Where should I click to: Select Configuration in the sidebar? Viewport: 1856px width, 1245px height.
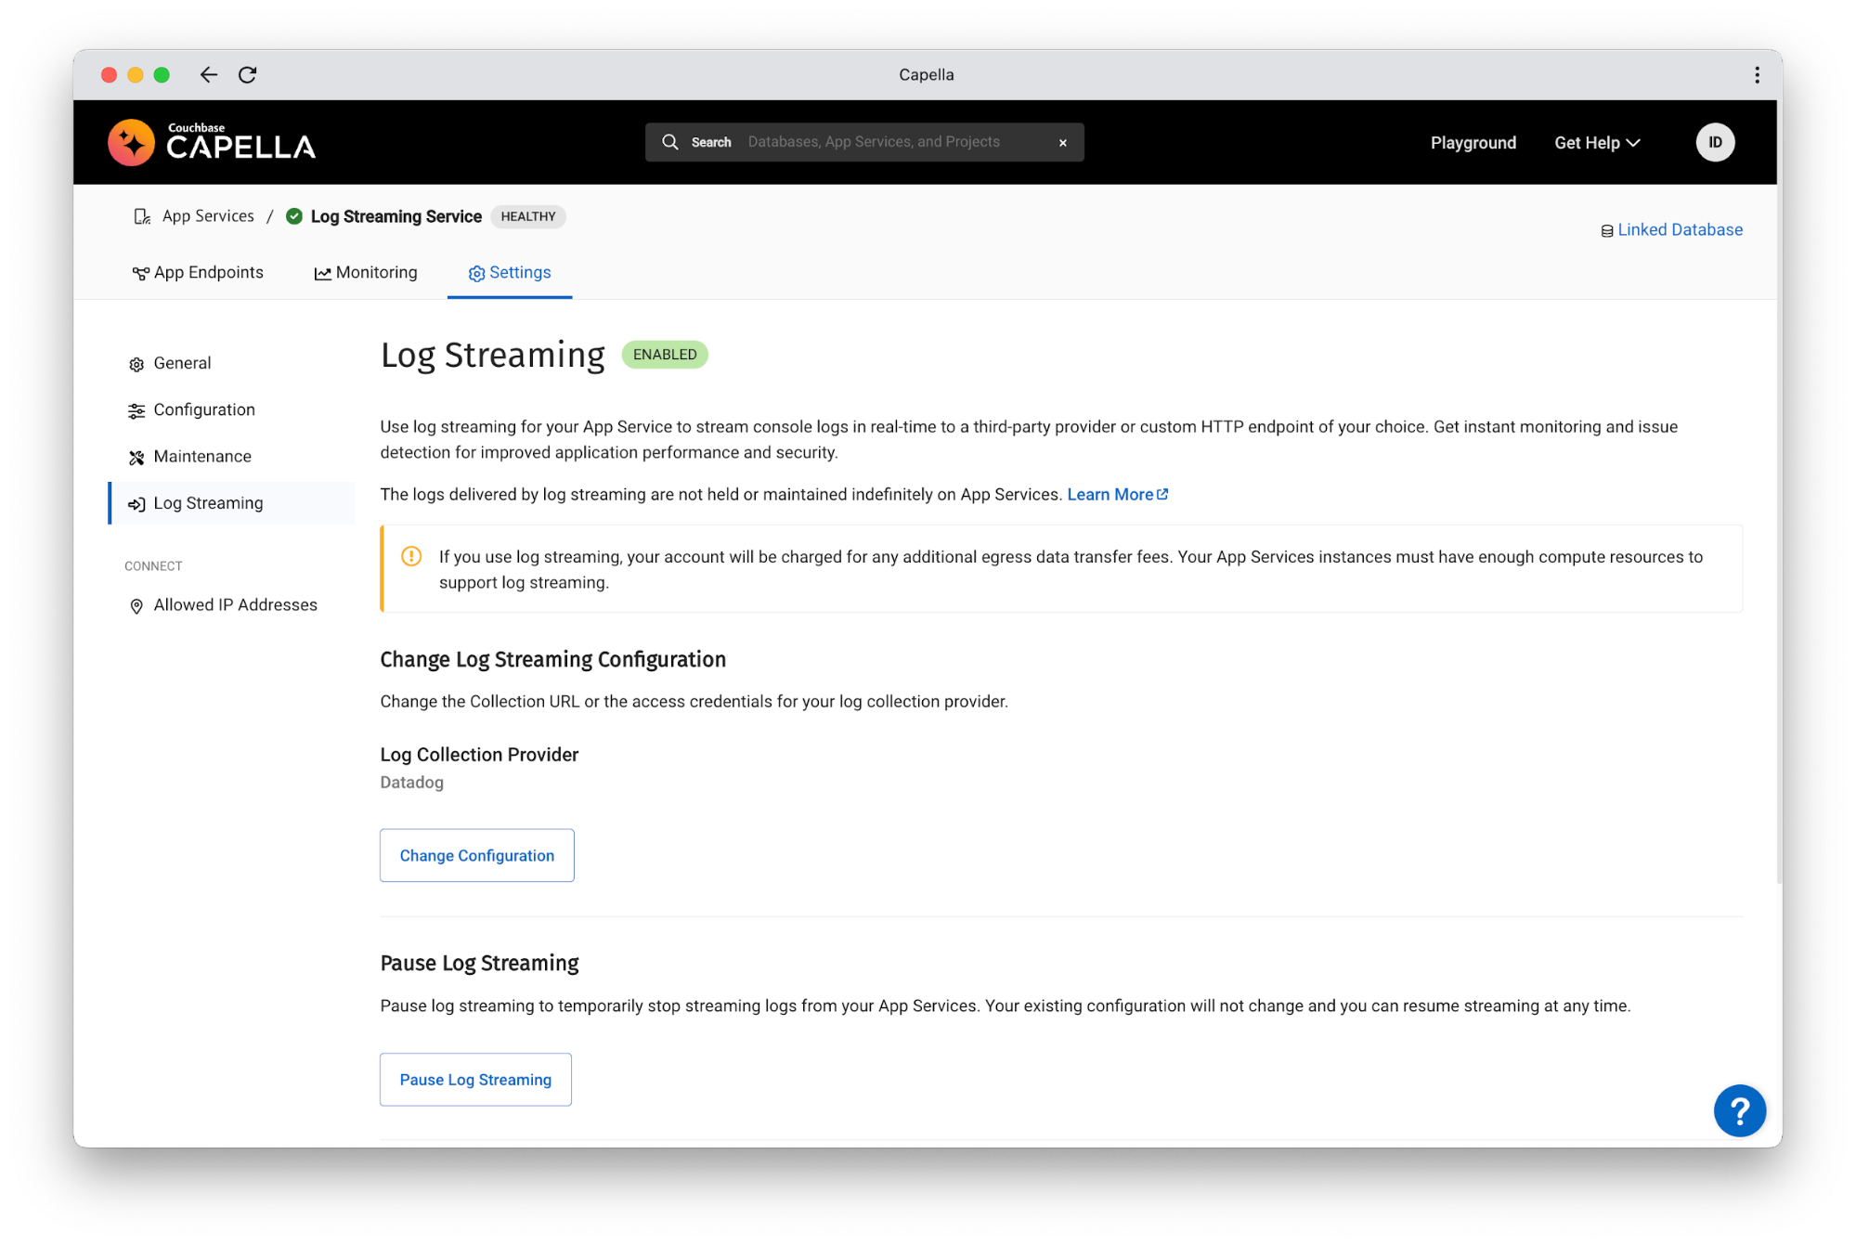click(203, 409)
